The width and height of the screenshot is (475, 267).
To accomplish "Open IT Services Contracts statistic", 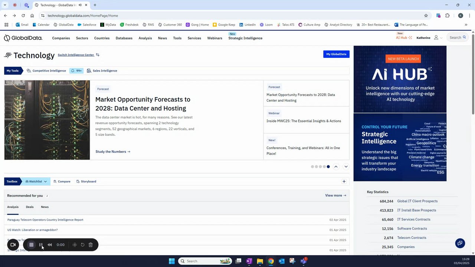I will [x=414, y=220].
